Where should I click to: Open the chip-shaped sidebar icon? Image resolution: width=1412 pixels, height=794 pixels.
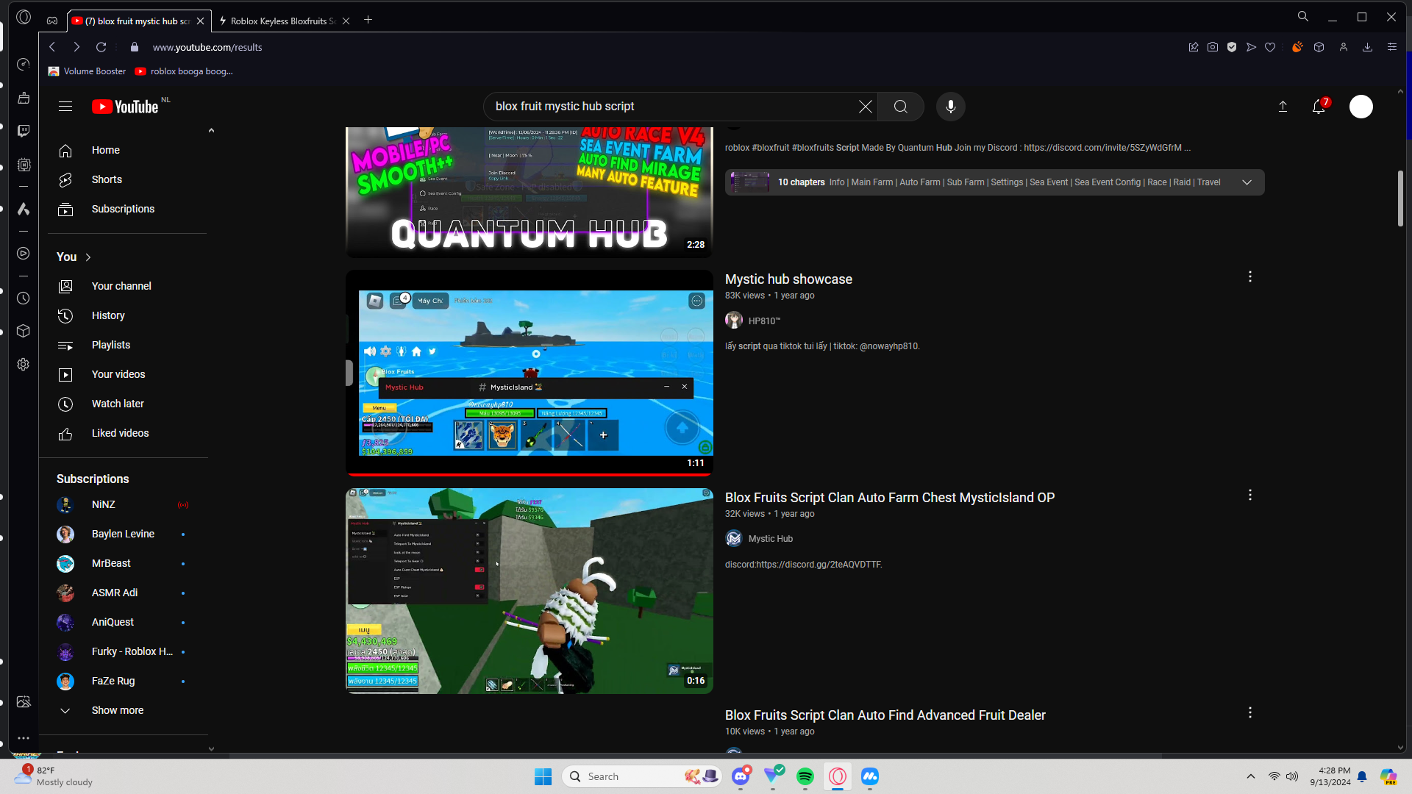click(24, 165)
